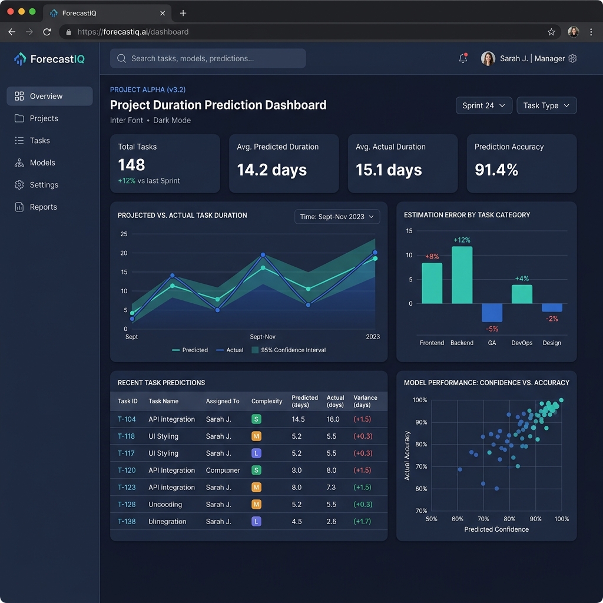The width and height of the screenshot is (603, 603).
Task: Toggle Predicted series in chart legend
Action: (190, 350)
